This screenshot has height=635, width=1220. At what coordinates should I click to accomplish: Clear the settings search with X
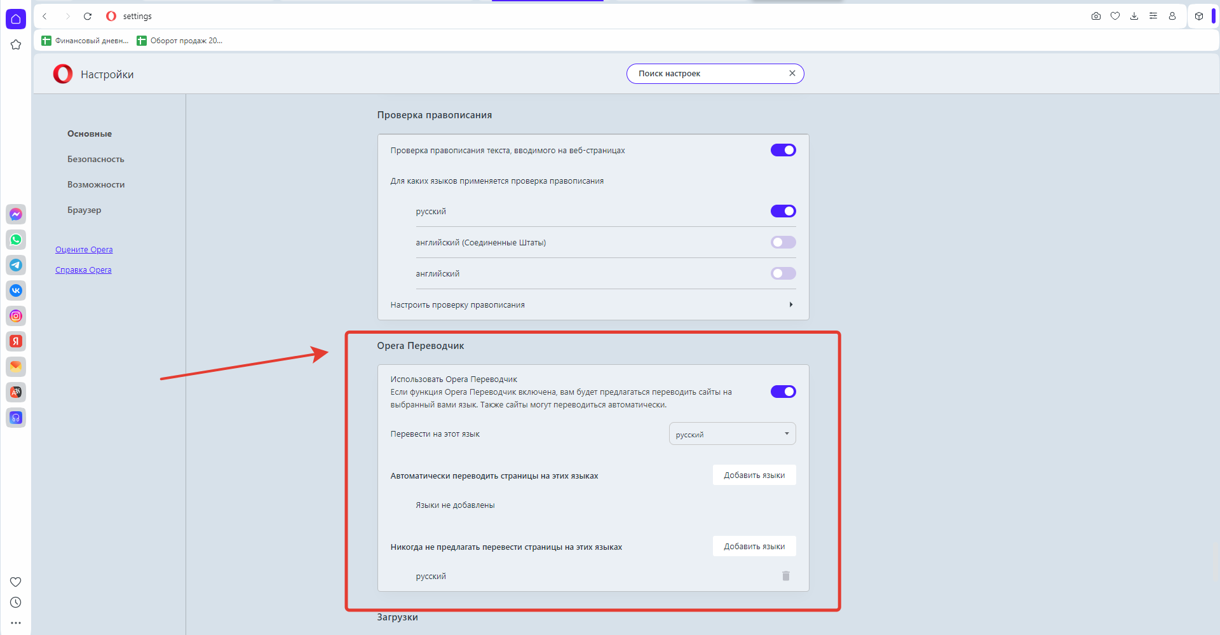(x=792, y=73)
